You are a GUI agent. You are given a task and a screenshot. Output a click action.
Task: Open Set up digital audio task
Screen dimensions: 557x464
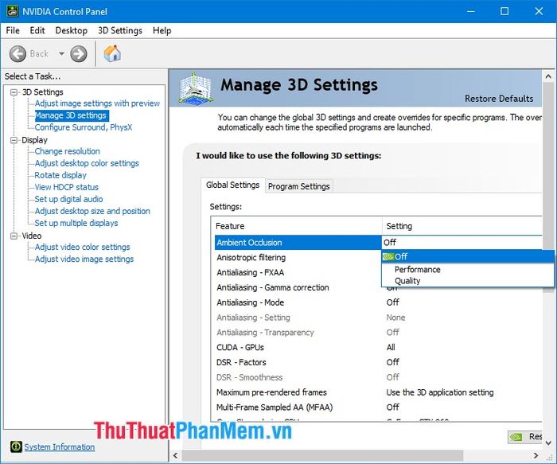pos(68,199)
